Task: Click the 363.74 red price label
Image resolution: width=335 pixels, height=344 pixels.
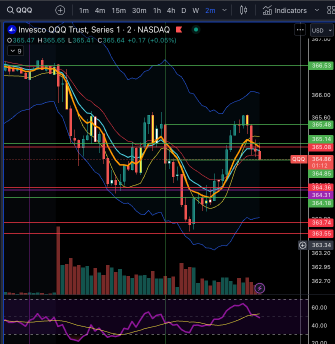Action: click(x=321, y=222)
